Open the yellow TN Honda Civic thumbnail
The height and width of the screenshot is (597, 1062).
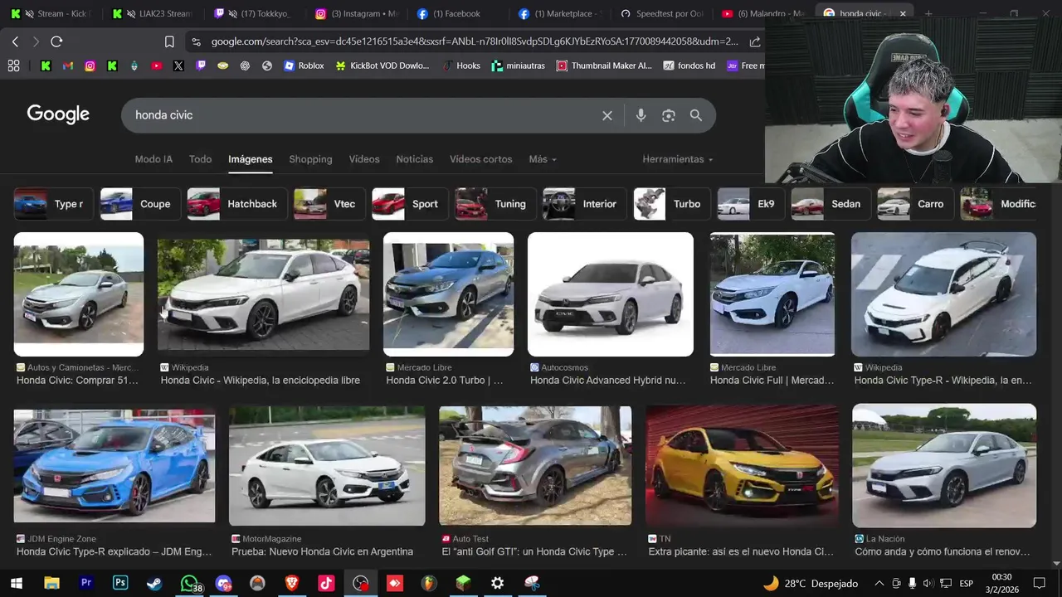pyautogui.click(x=742, y=466)
